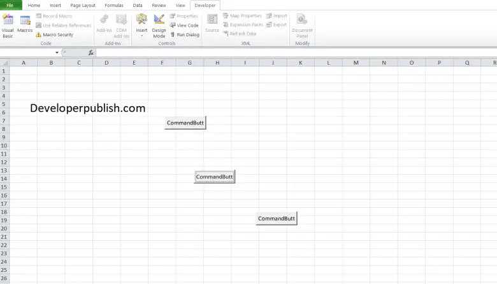Click the Select All corner button
This screenshot has height=284, width=497.
[4, 62]
